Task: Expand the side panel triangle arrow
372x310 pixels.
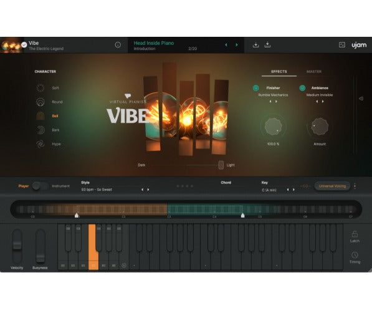Action: pos(361,99)
